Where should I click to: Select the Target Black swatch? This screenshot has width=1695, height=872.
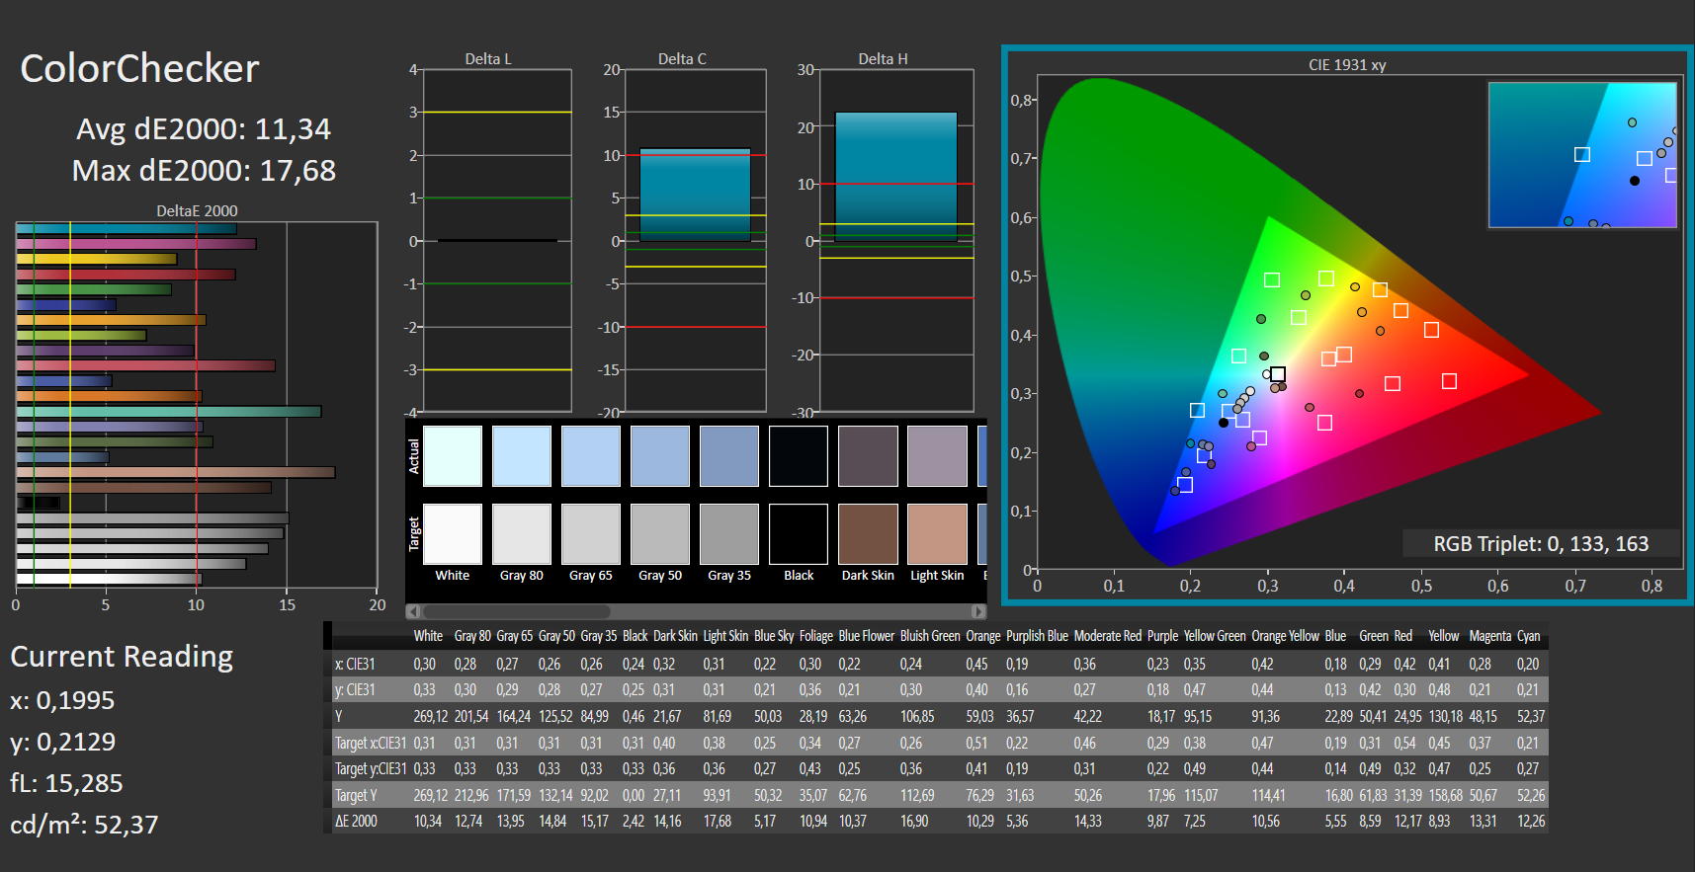click(799, 534)
